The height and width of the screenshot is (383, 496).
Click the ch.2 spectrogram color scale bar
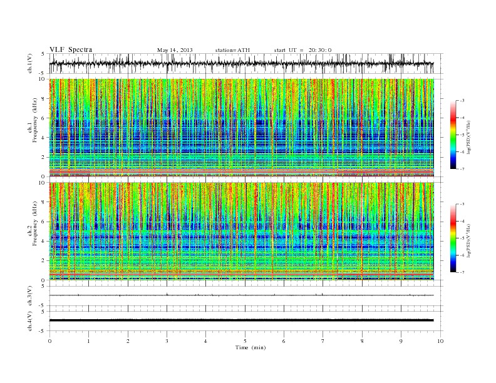[453, 238]
